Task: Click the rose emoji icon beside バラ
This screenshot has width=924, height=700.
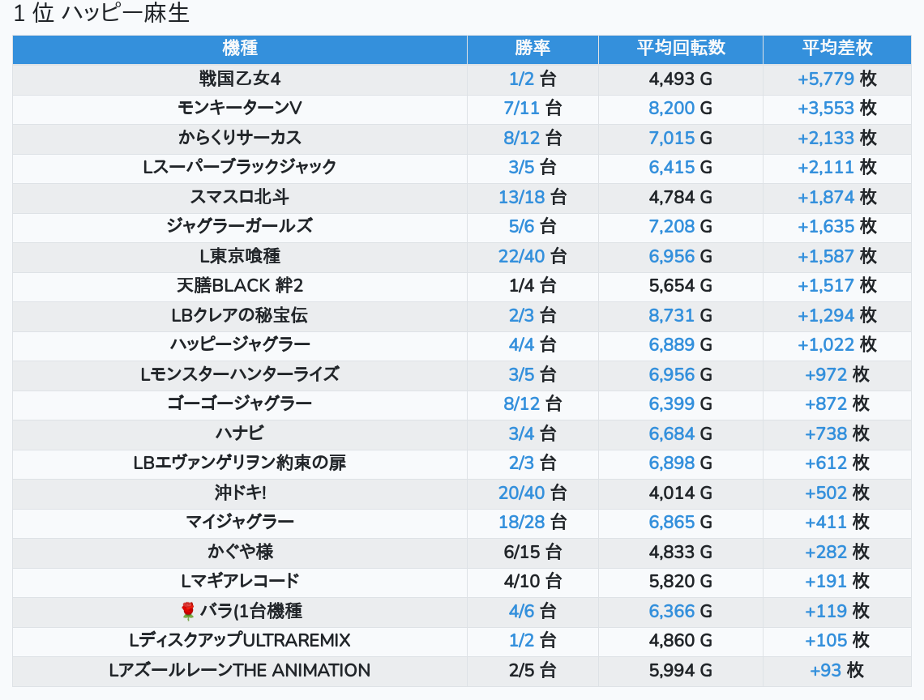Action: pyautogui.click(x=188, y=611)
